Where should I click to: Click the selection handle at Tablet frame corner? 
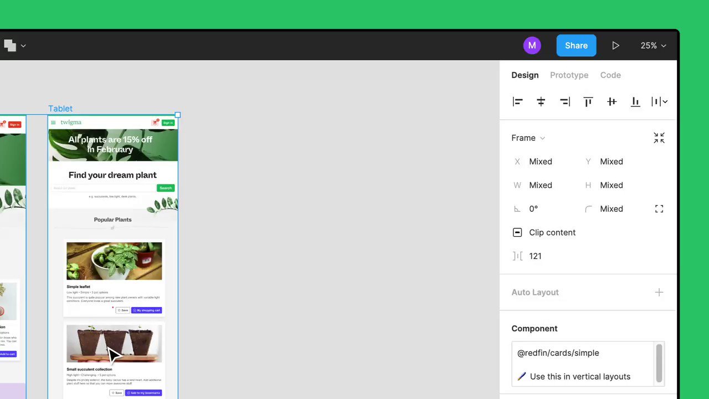pyautogui.click(x=178, y=115)
